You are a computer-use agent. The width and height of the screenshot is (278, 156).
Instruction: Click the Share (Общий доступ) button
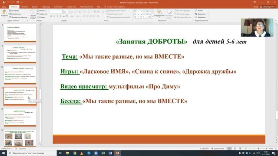click(267, 7)
